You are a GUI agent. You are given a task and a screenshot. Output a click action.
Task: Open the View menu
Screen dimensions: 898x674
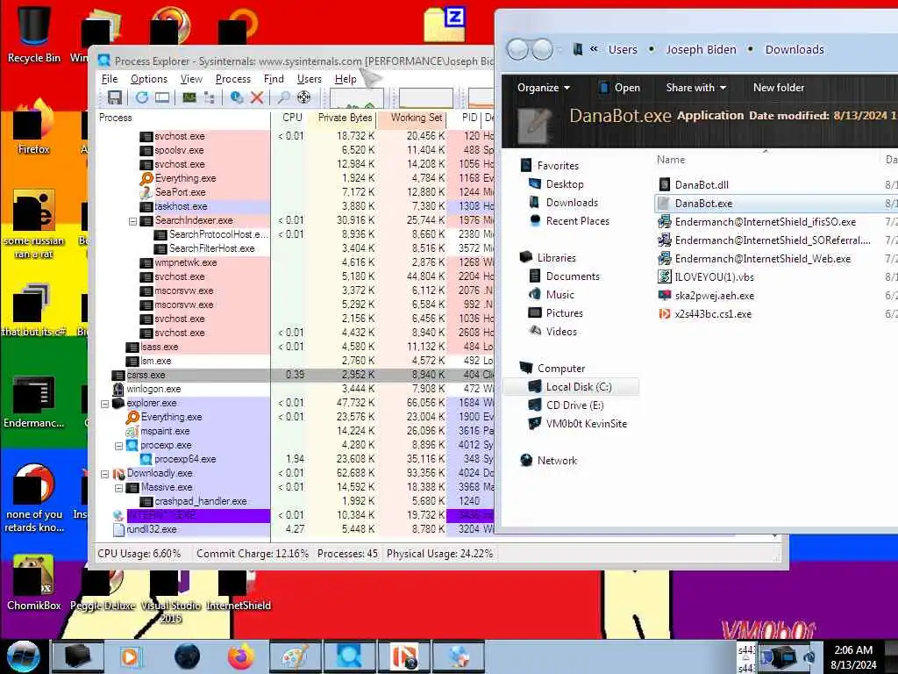(x=191, y=79)
